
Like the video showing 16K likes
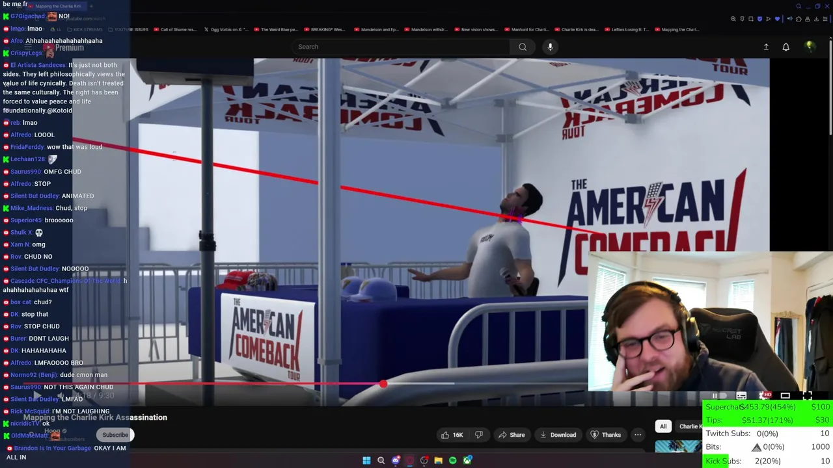tap(452, 435)
